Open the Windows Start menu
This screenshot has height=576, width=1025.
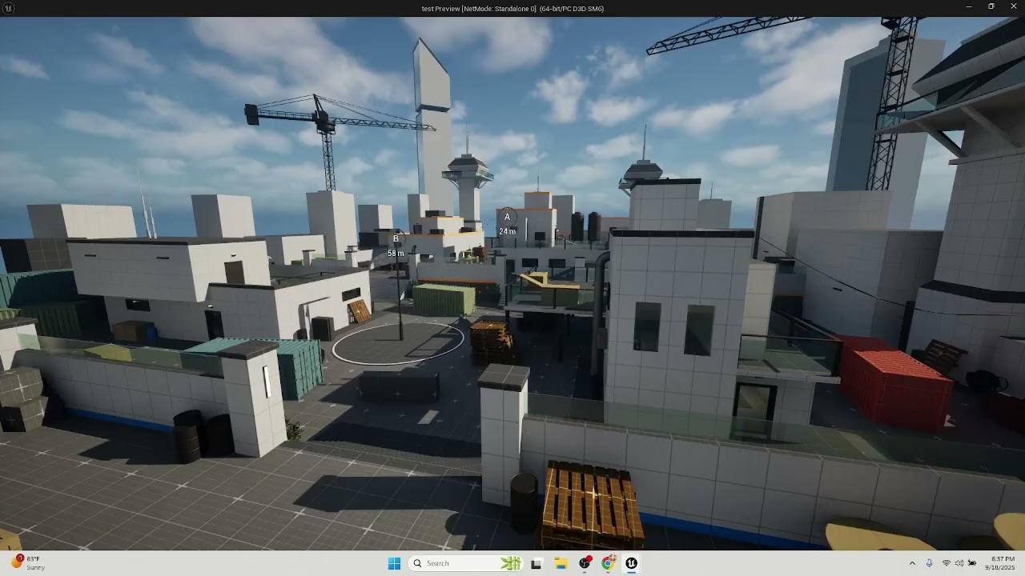click(394, 563)
